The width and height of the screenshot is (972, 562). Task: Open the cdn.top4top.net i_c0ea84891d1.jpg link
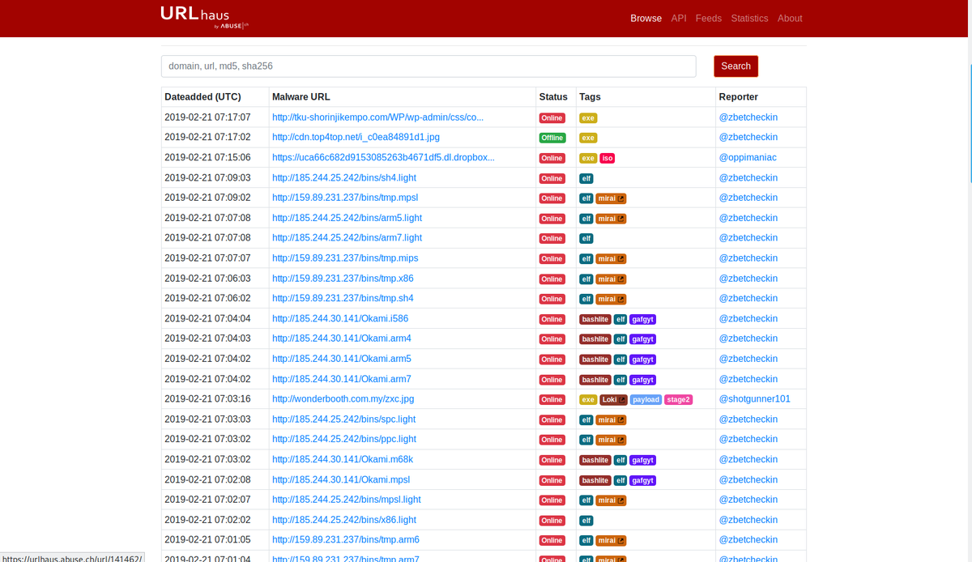(356, 138)
